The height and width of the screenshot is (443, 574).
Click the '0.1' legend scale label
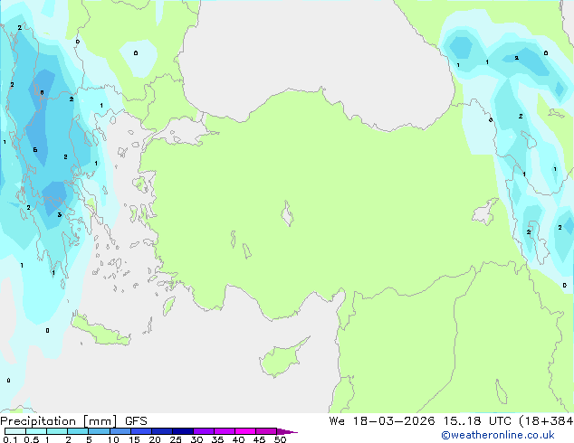click(10, 439)
